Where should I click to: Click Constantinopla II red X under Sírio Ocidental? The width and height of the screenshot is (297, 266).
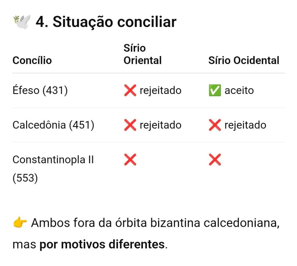tap(215, 160)
